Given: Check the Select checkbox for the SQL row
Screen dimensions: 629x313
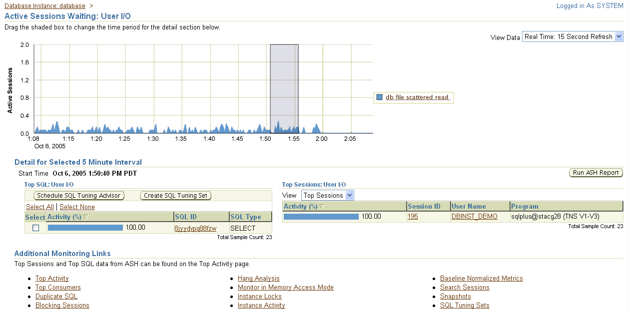Looking at the screenshot, I should [34, 227].
